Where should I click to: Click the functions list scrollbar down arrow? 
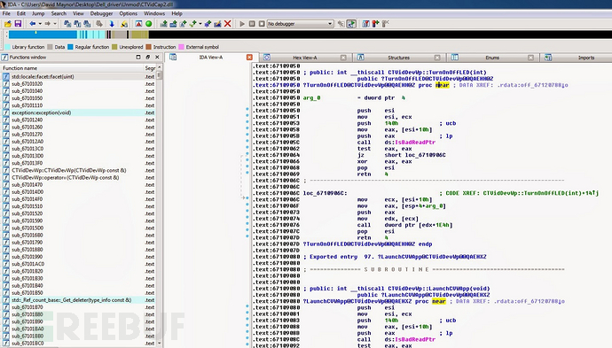tap(159, 344)
